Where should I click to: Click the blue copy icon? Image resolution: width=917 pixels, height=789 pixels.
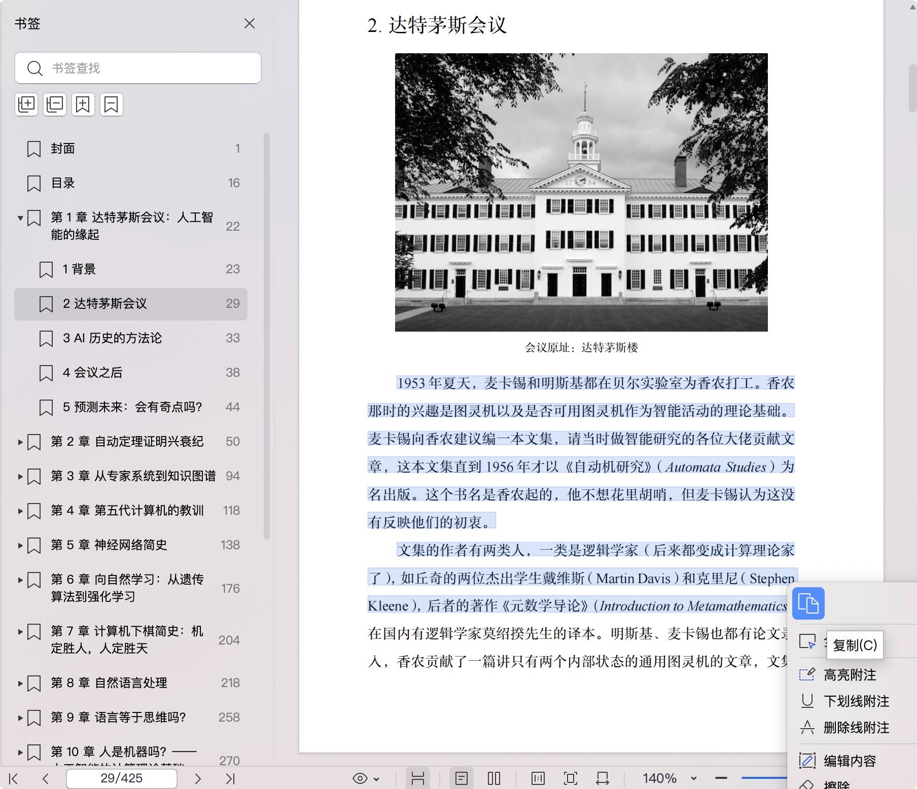[808, 603]
